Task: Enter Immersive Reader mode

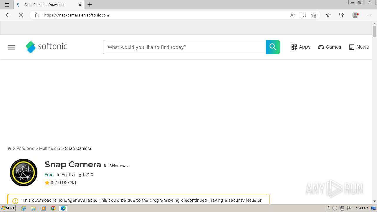Action: pyautogui.click(x=303, y=15)
